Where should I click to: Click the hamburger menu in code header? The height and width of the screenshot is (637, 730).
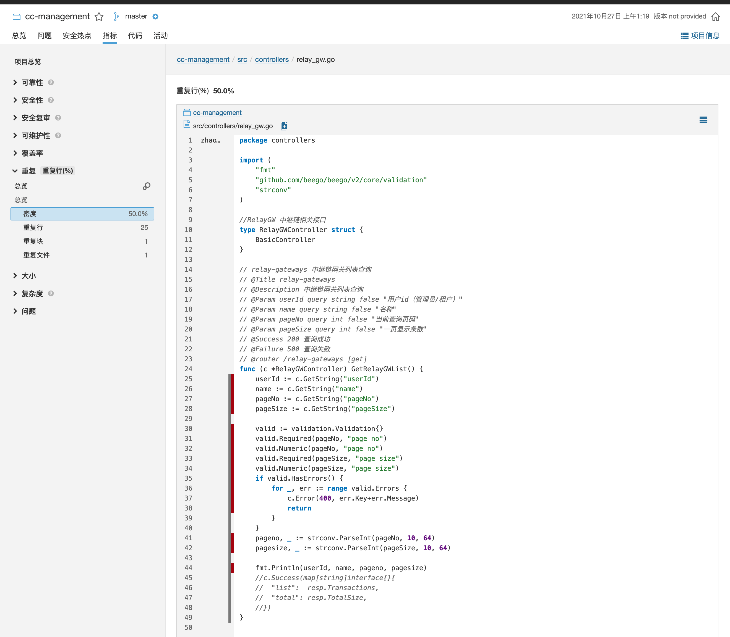703,120
